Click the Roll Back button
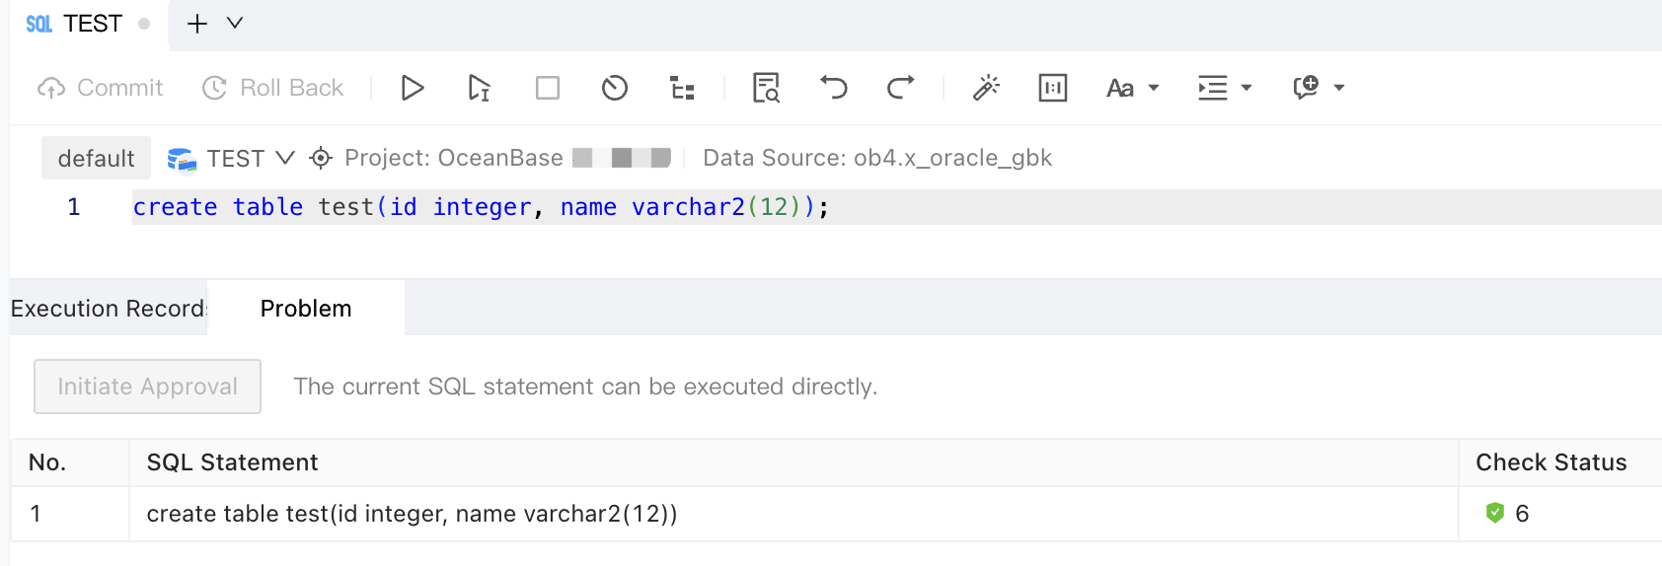The height and width of the screenshot is (566, 1662). (x=272, y=88)
